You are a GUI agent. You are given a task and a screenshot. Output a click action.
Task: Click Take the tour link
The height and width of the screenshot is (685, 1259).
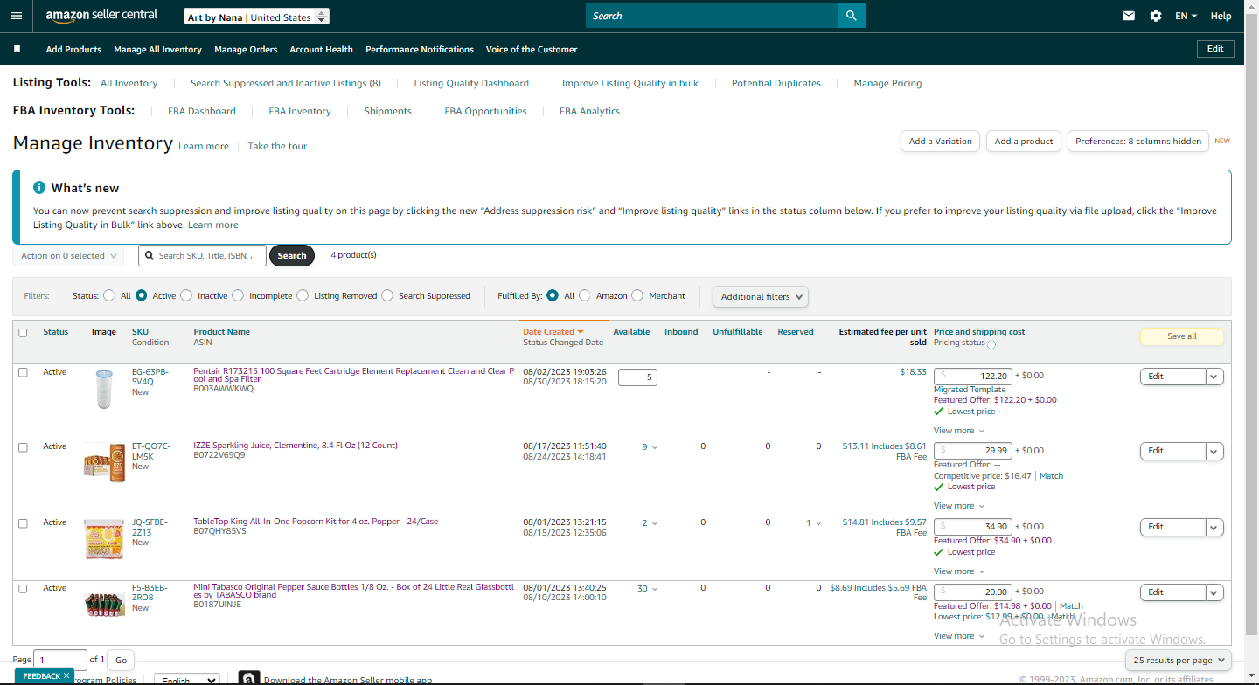277,147
